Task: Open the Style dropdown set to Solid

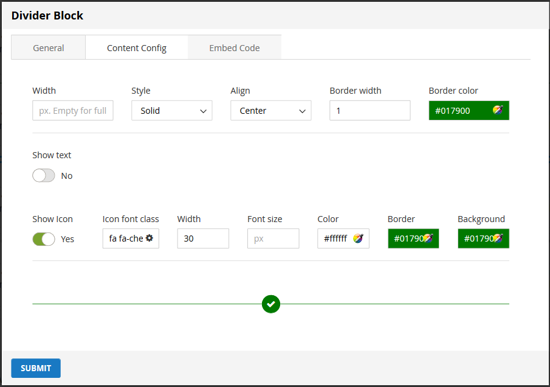Action: (171, 111)
